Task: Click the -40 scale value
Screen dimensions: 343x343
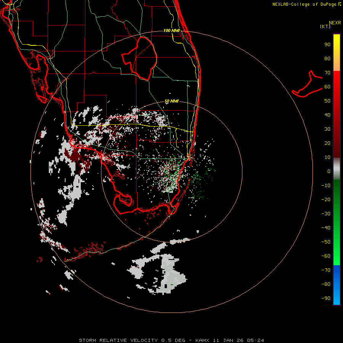Action: (326, 228)
